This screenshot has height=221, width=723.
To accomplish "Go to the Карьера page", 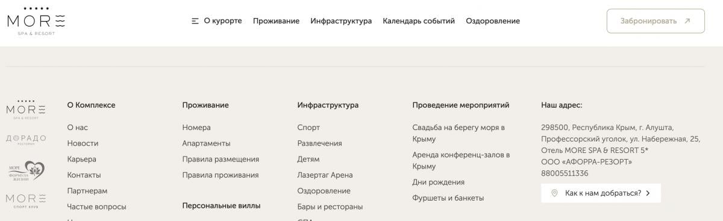I will [82, 160].
